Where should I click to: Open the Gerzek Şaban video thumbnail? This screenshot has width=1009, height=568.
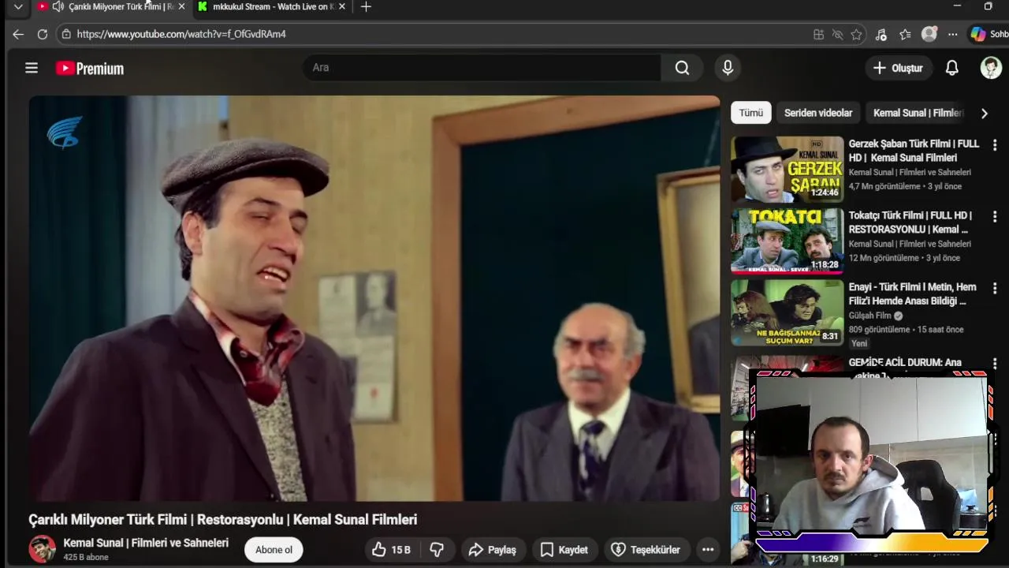coord(787,170)
